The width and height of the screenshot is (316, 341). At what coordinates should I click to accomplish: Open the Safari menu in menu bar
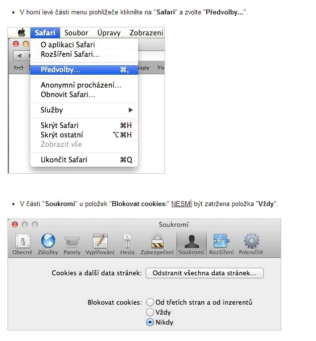[45, 33]
